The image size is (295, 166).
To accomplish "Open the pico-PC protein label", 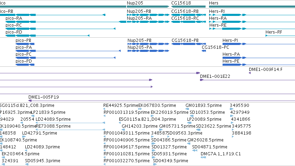I will tap(24, 54).
